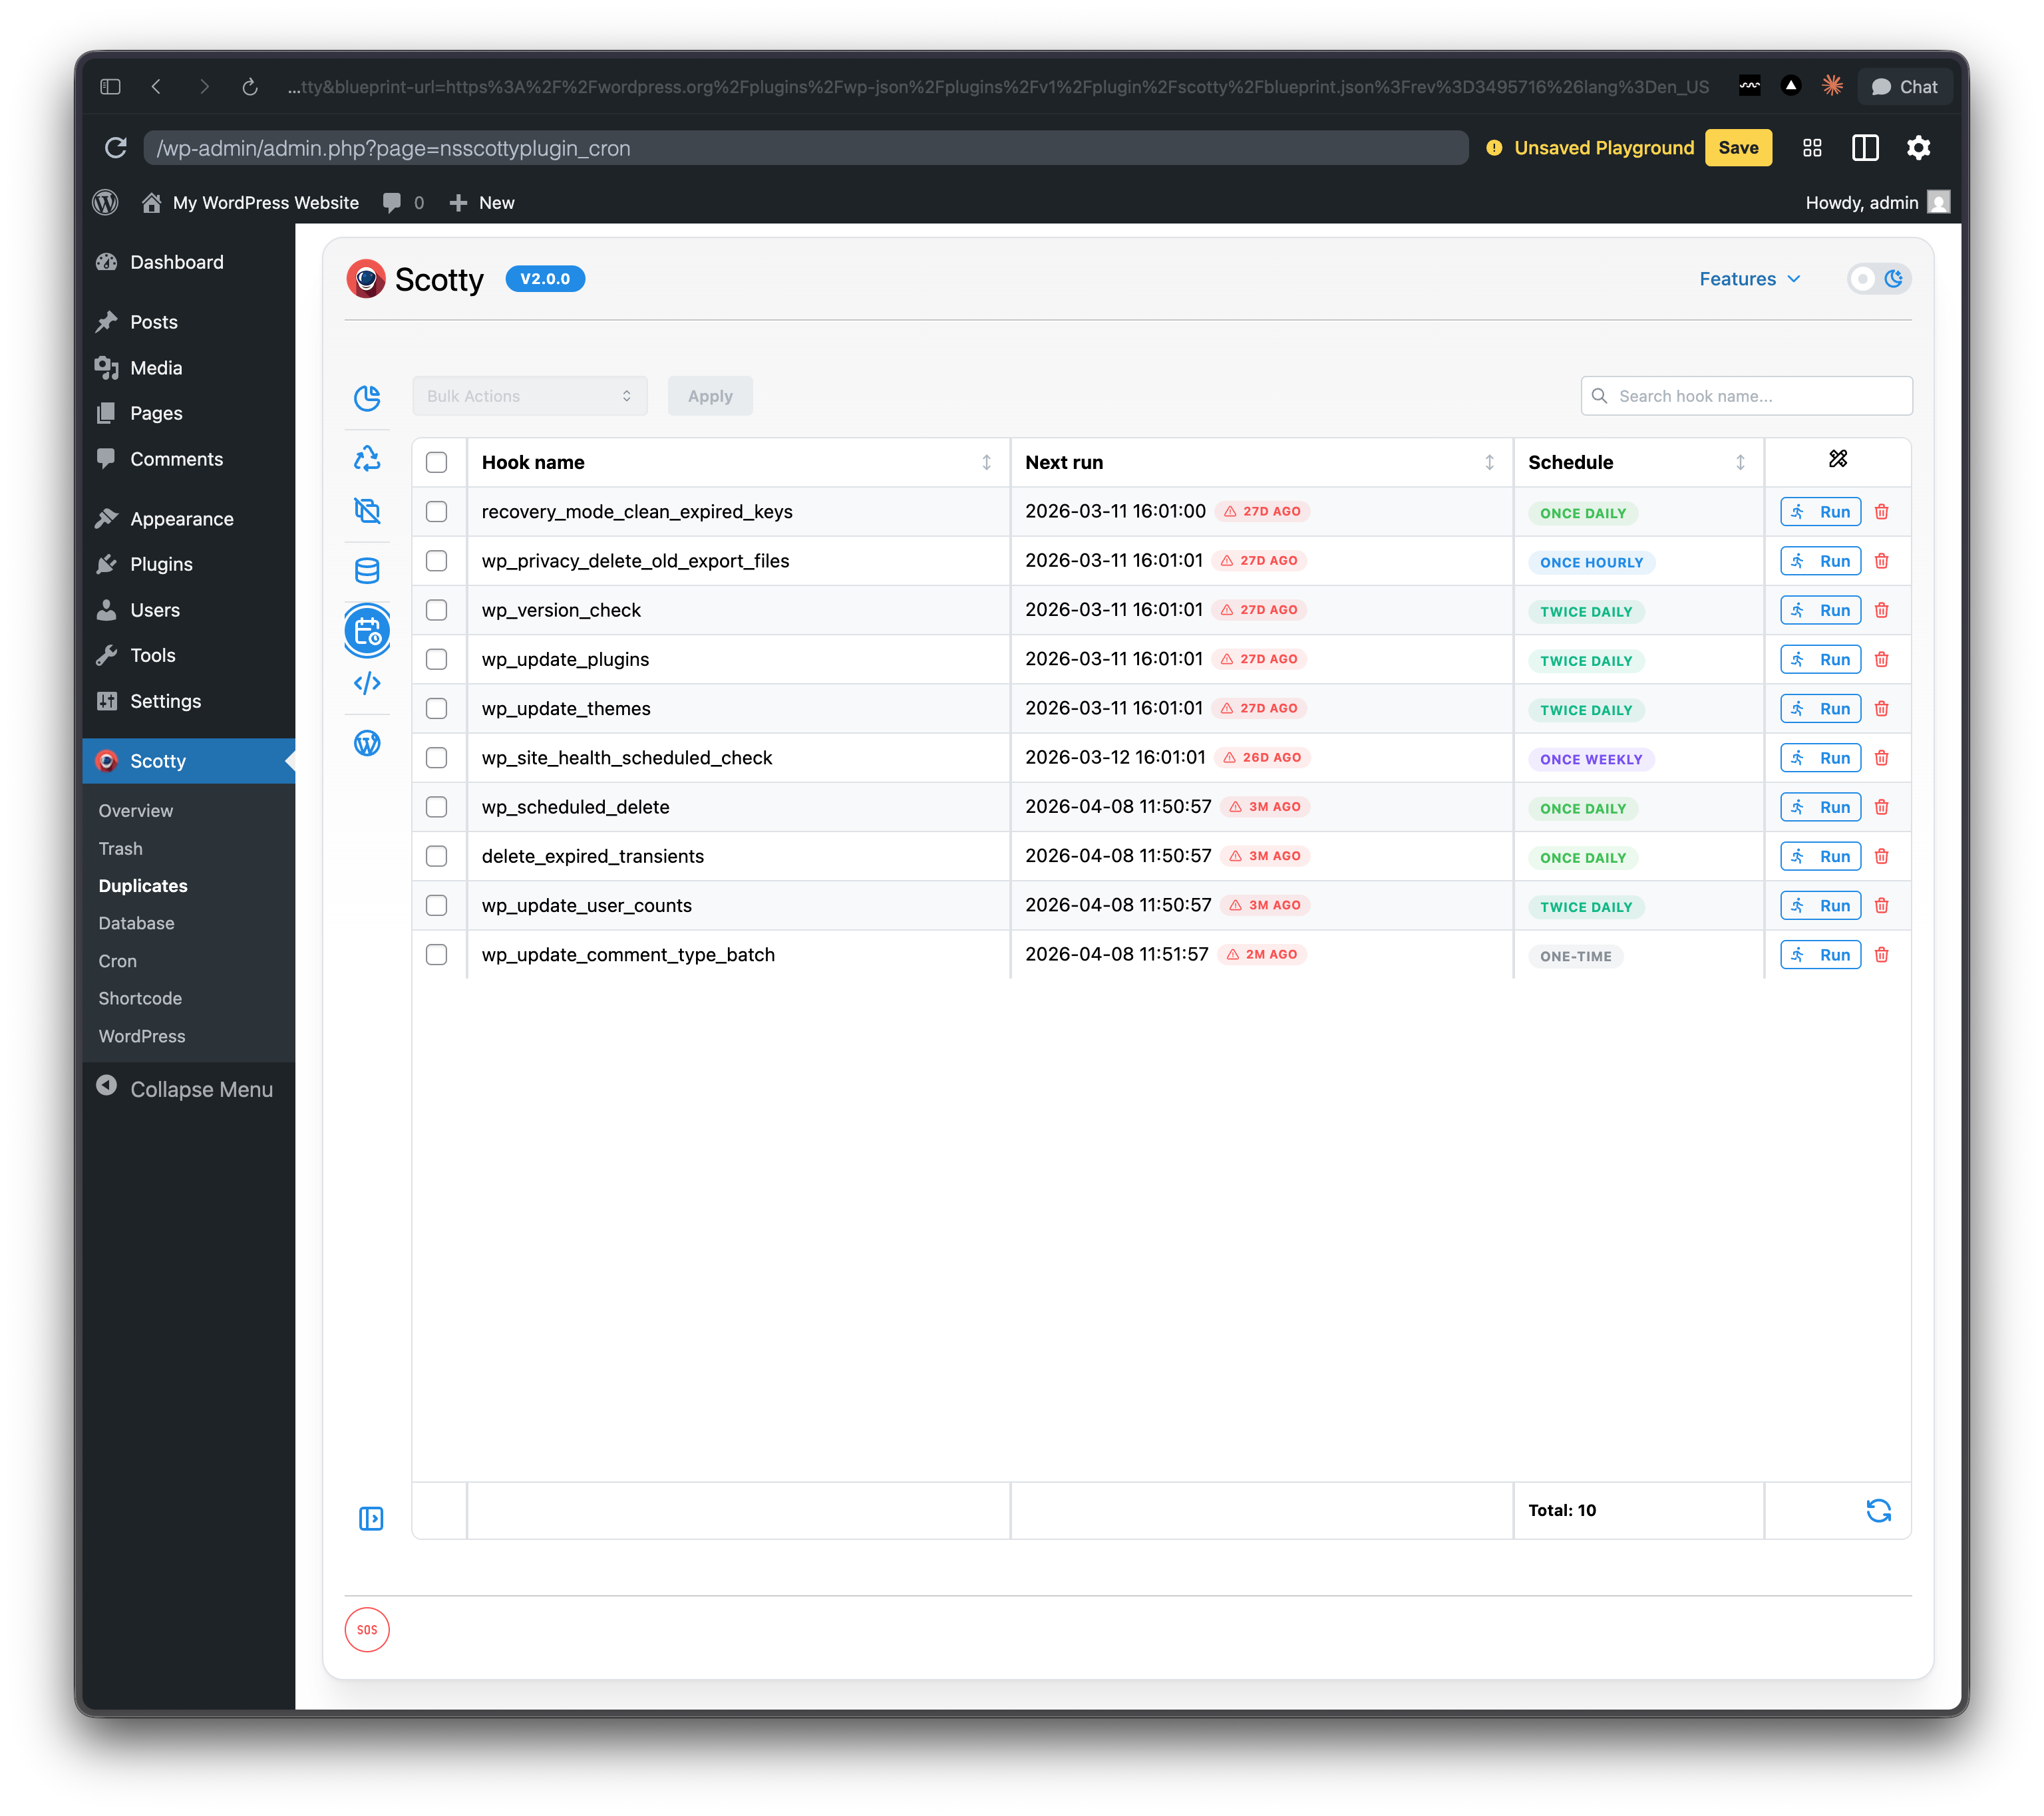Click the shortcode code brackets icon

coord(367,683)
